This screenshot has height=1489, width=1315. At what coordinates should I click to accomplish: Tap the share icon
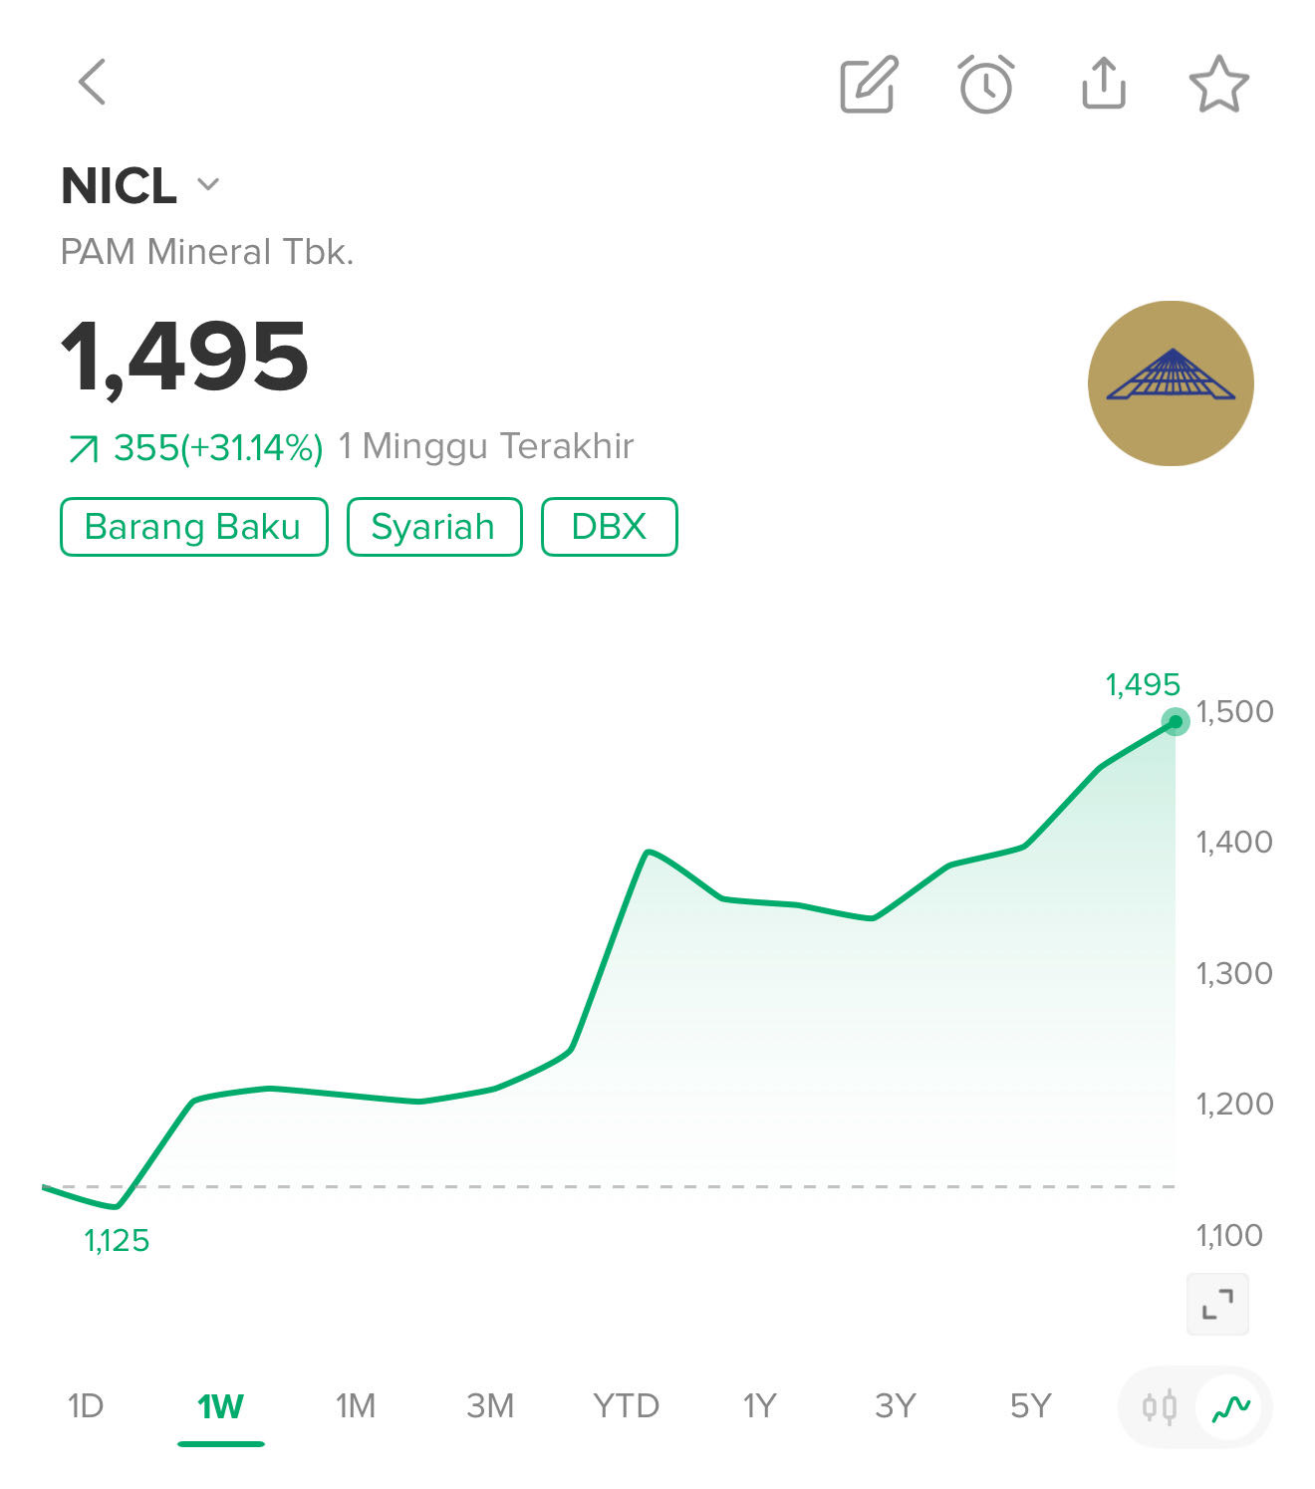coord(1103,83)
